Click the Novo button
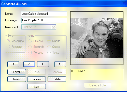Viewport: 127px width, 92px height. (17, 79)
